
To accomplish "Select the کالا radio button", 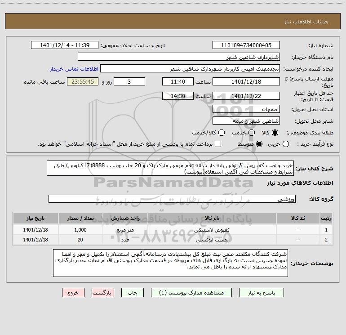I will coord(275,133).
